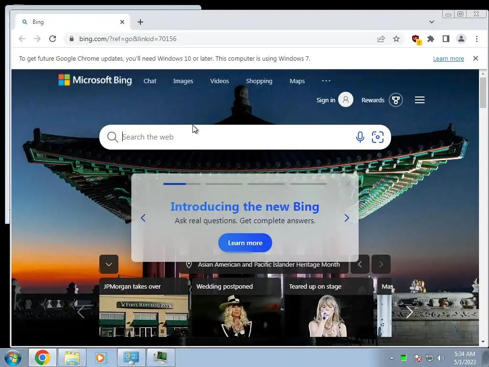This screenshot has height=367, width=489.
Task: Go back with the browser back arrow
Action: click(22, 39)
